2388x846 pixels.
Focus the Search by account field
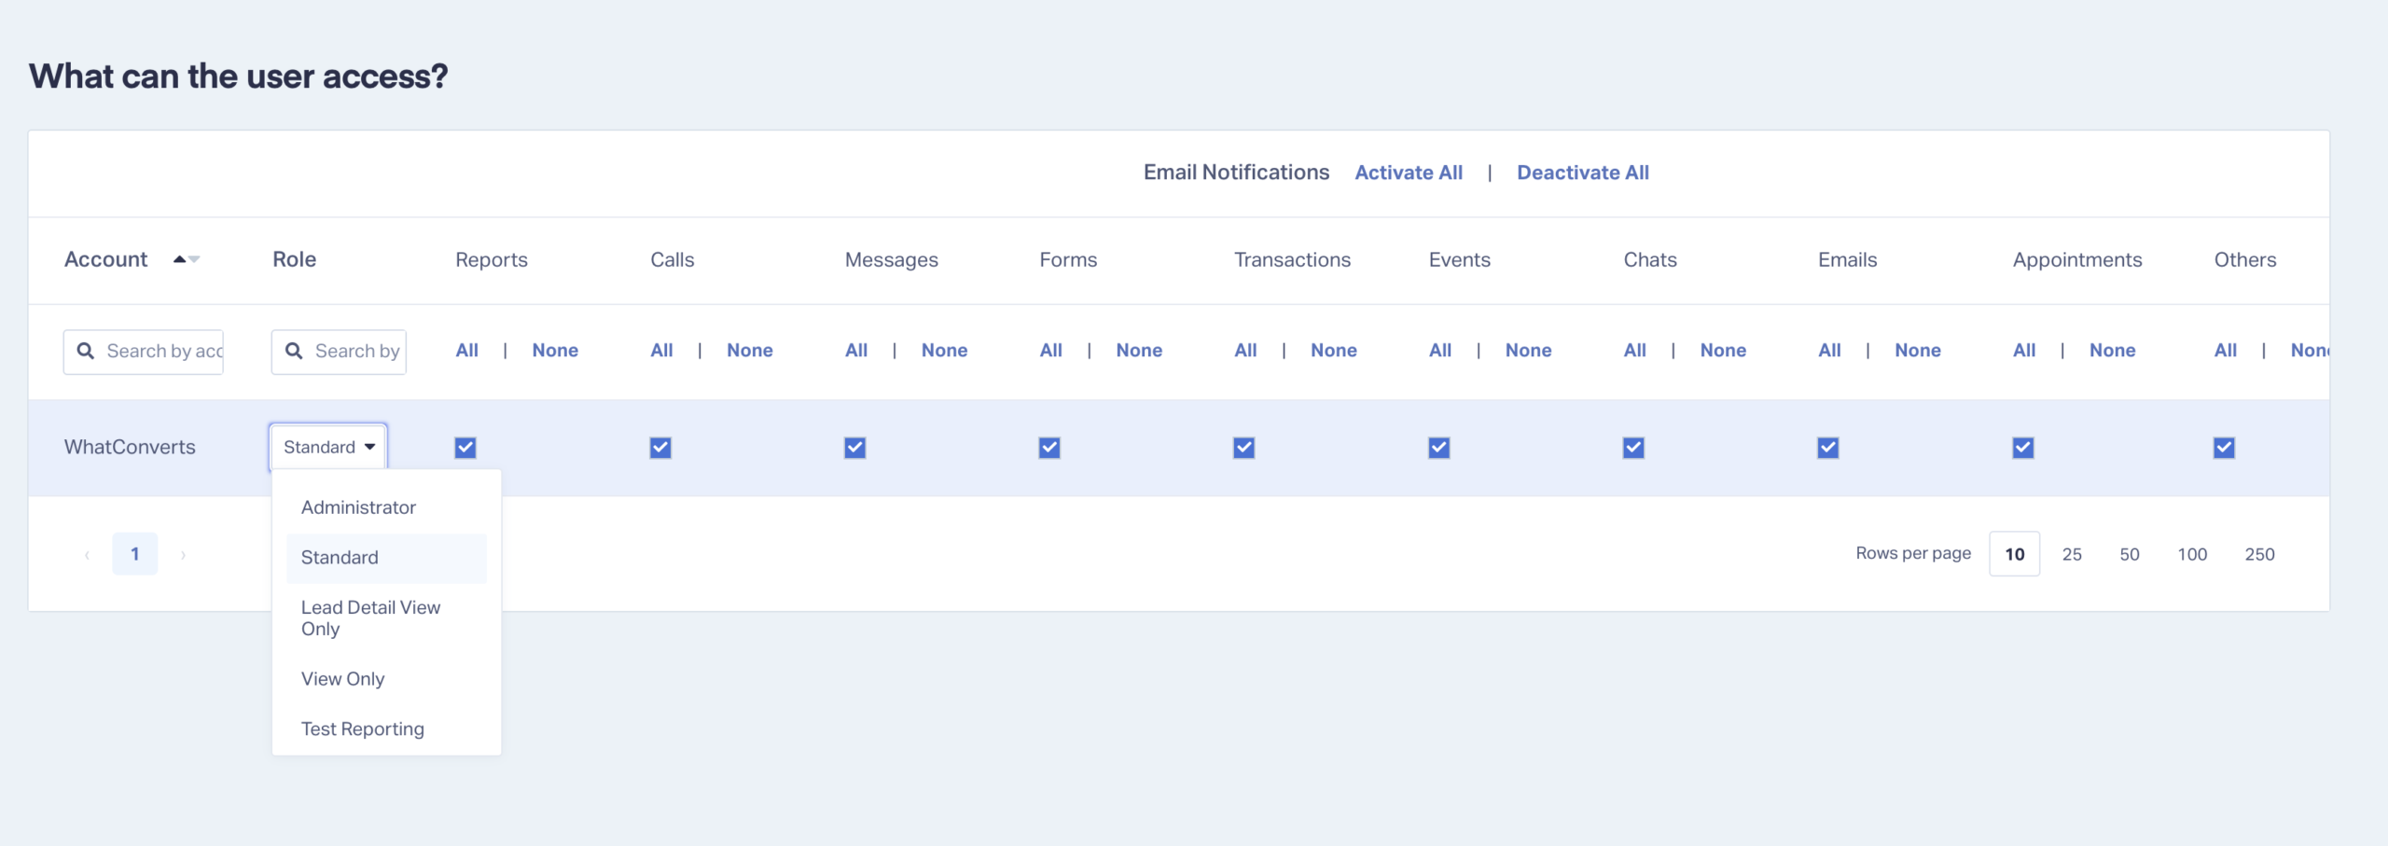point(144,352)
